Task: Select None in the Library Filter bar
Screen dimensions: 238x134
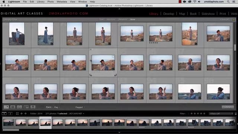Action: tap(133, 19)
